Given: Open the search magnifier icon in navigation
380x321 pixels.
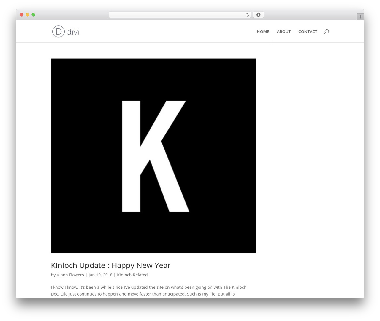Looking at the screenshot, I should [x=326, y=32].
